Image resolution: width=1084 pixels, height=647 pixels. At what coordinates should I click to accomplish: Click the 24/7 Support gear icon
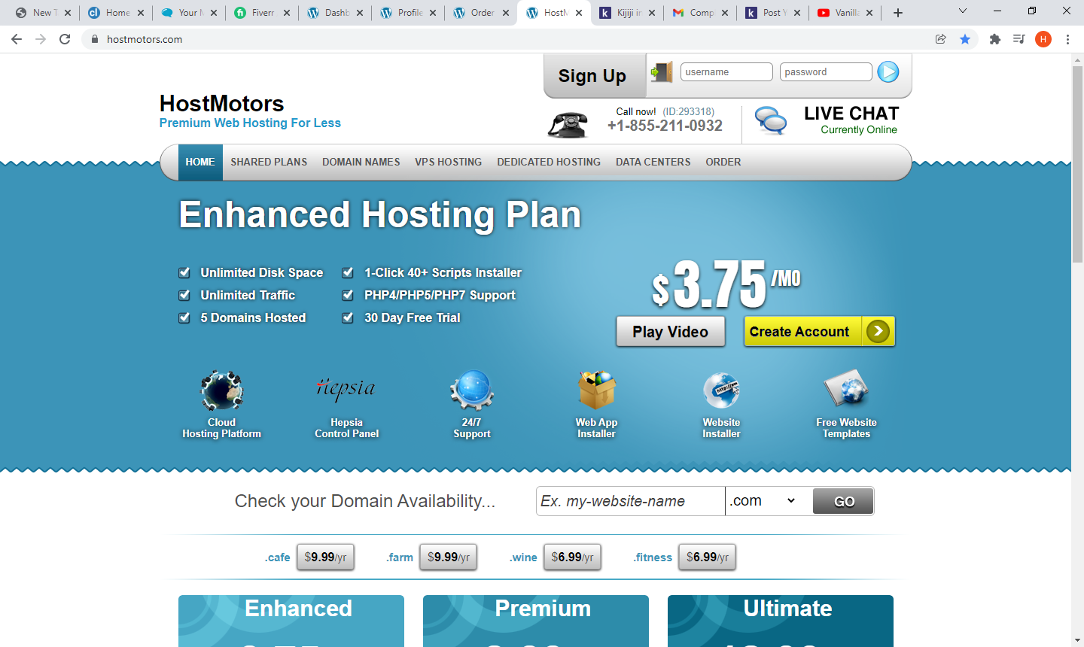(x=472, y=390)
